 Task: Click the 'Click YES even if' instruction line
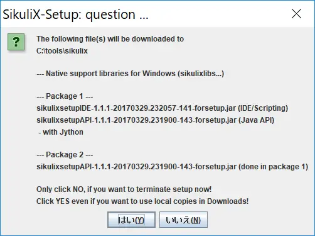[142, 201]
